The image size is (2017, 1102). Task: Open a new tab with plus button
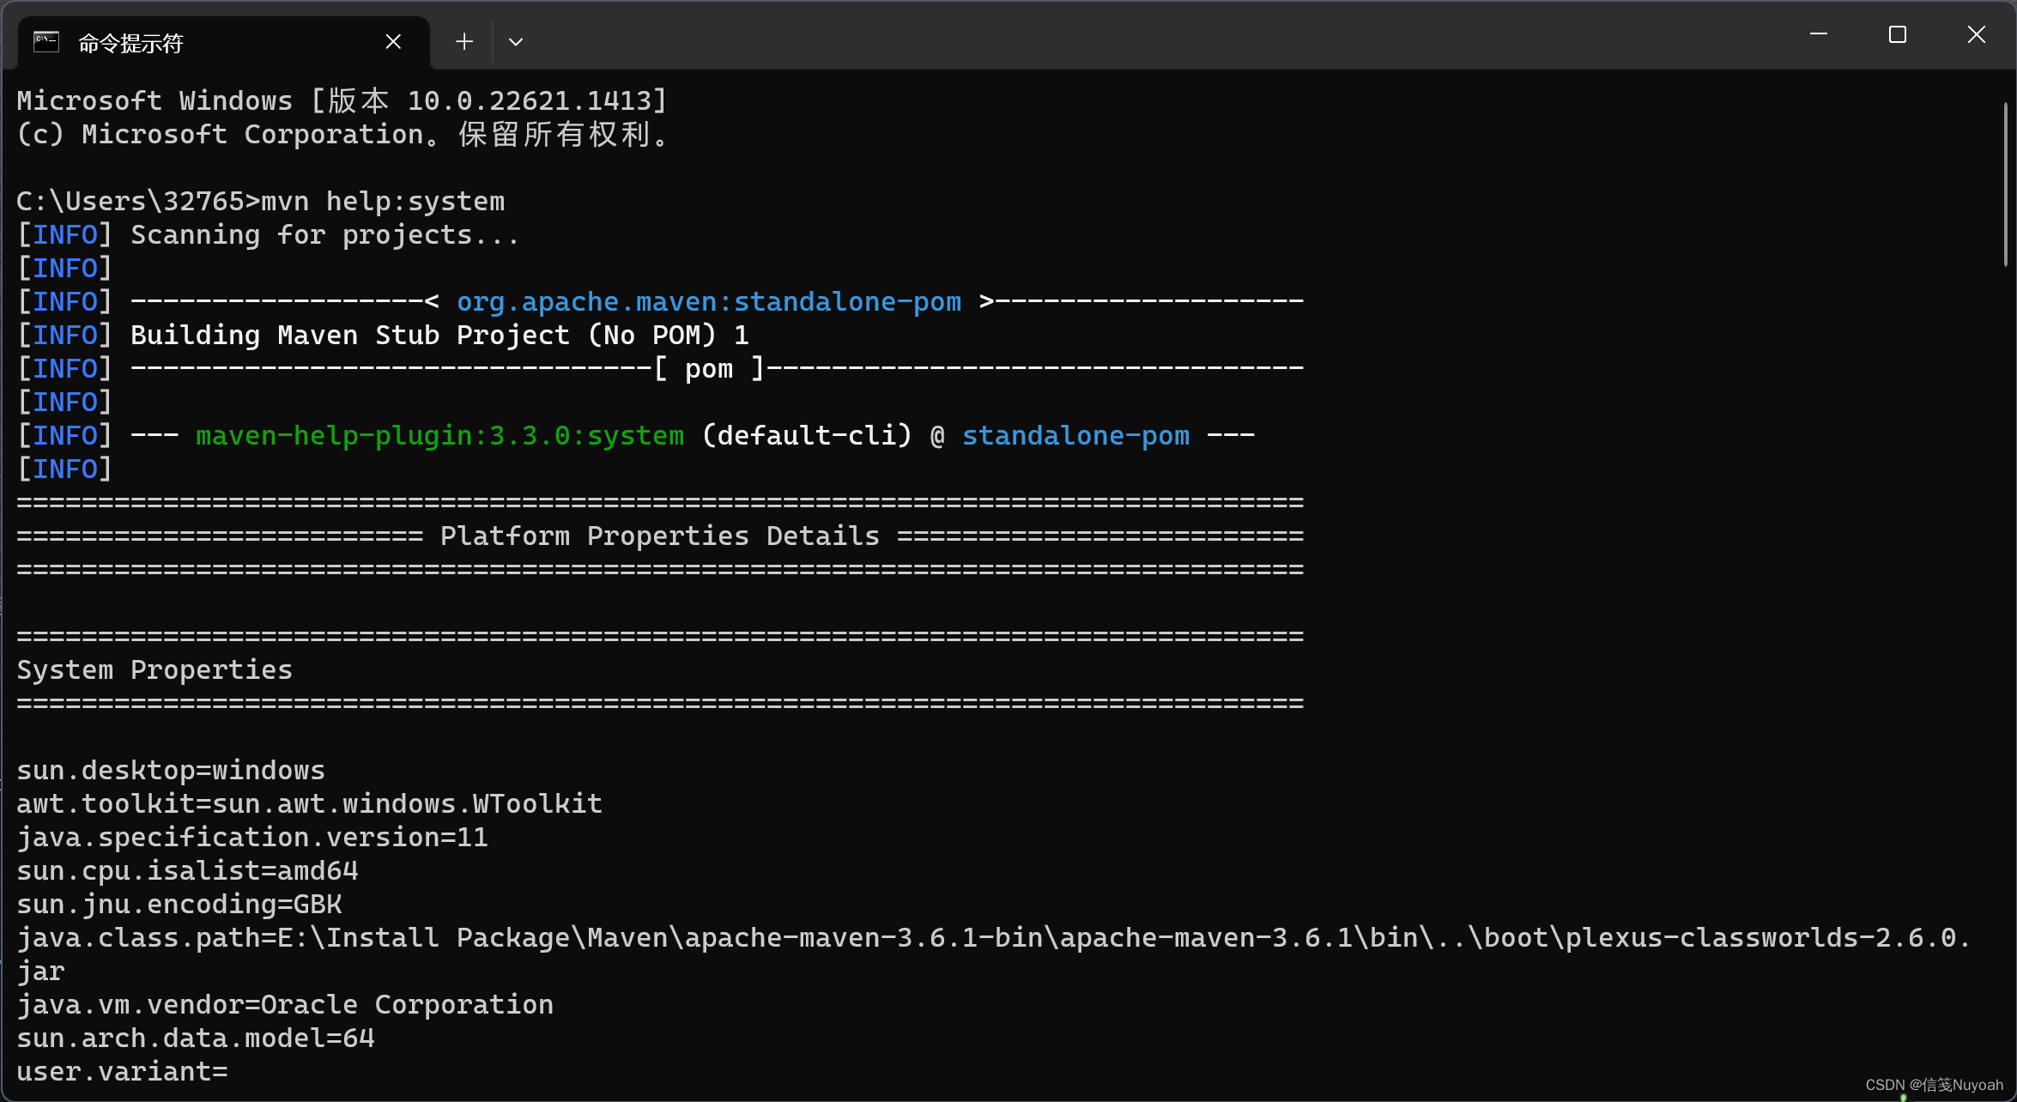(x=464, y=41)
